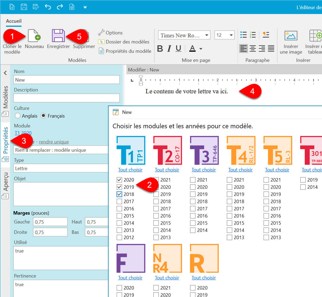322x297 pixels.
Task: Click the indent marker on the ruler
Action: pyautogui.click(x=141, y=80)
